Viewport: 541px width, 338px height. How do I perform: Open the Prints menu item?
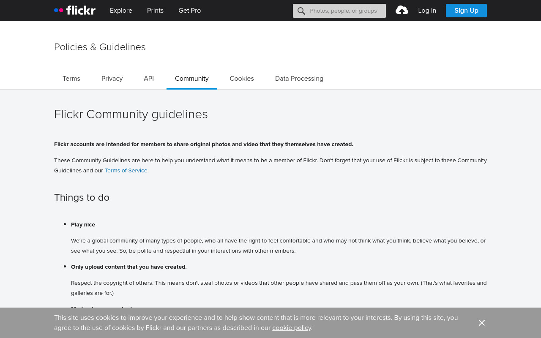(x=155, y=11)
